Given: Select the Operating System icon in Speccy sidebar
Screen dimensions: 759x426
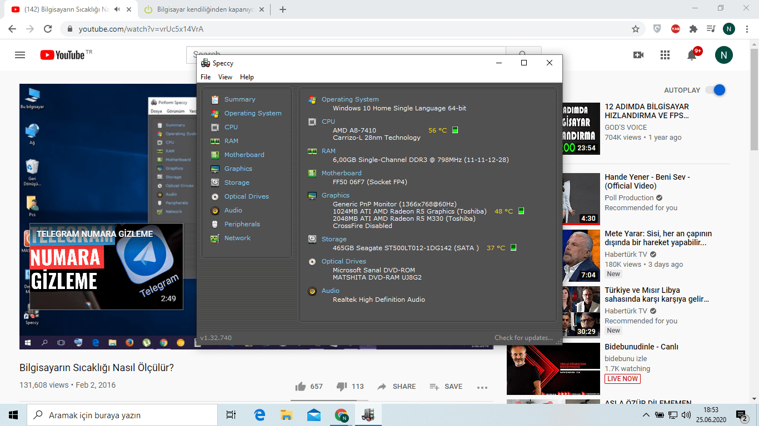Looking at the screenshot, I should click(215, 114).
